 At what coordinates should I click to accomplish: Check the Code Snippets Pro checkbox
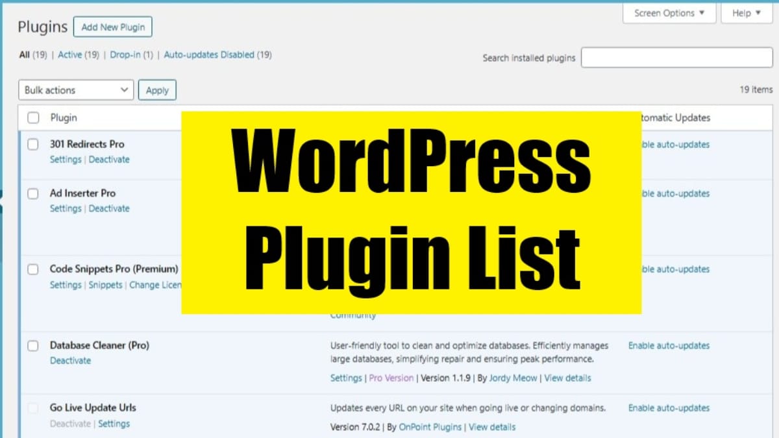[x=33, y=269]
